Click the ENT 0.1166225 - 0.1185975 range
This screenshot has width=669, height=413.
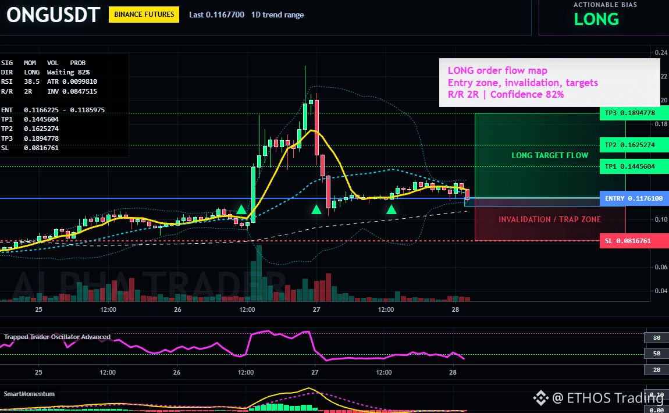[53, 110]
